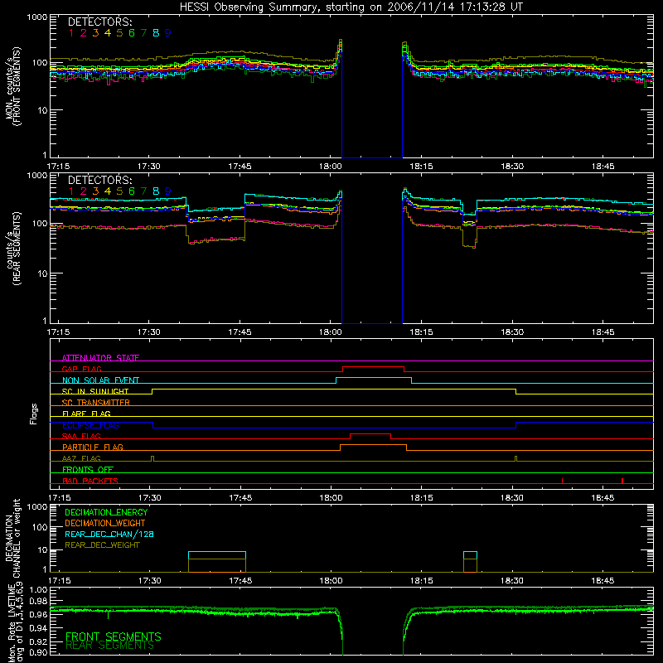Pick detector 4 in the rear segments legend

[x=108, y=191]
